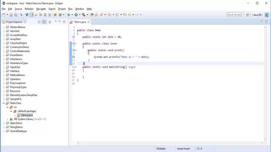271x152 pixels.
Task: Select the RemoteSystemsTempFiles project
Action: 24,95
